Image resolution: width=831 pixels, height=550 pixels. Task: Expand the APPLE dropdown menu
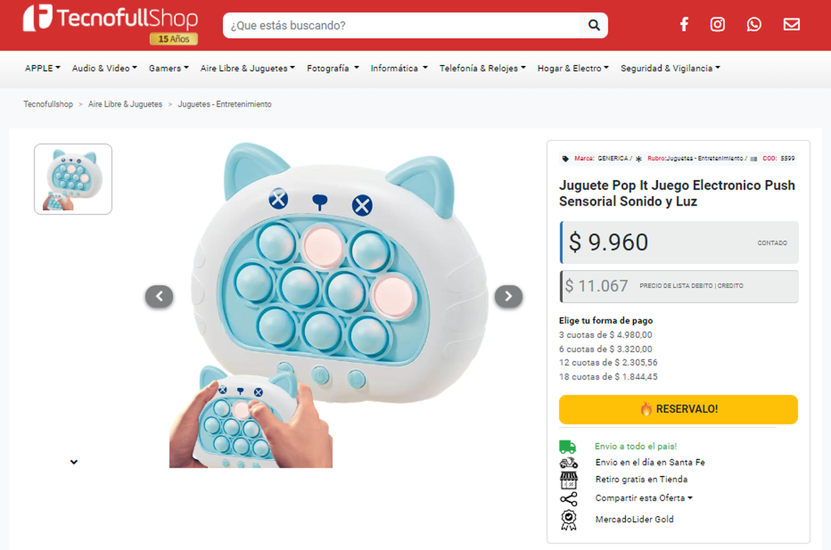[43, 68]
